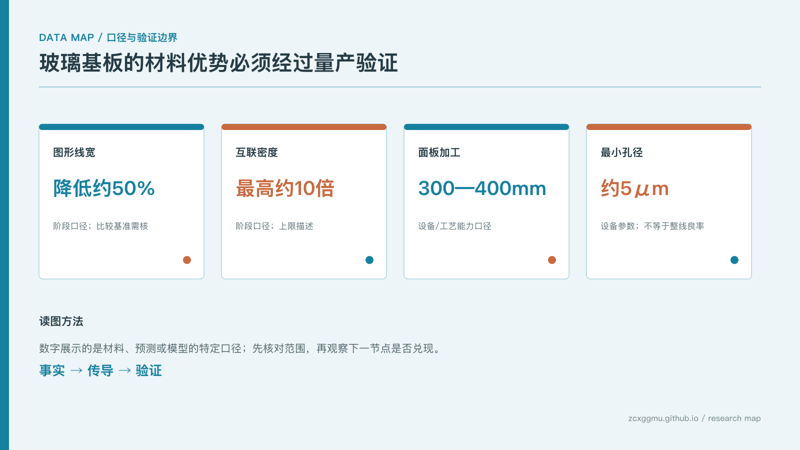800x450 pixels.
Task: Select the card label 互联密度
Action: [x=256, y=152]
